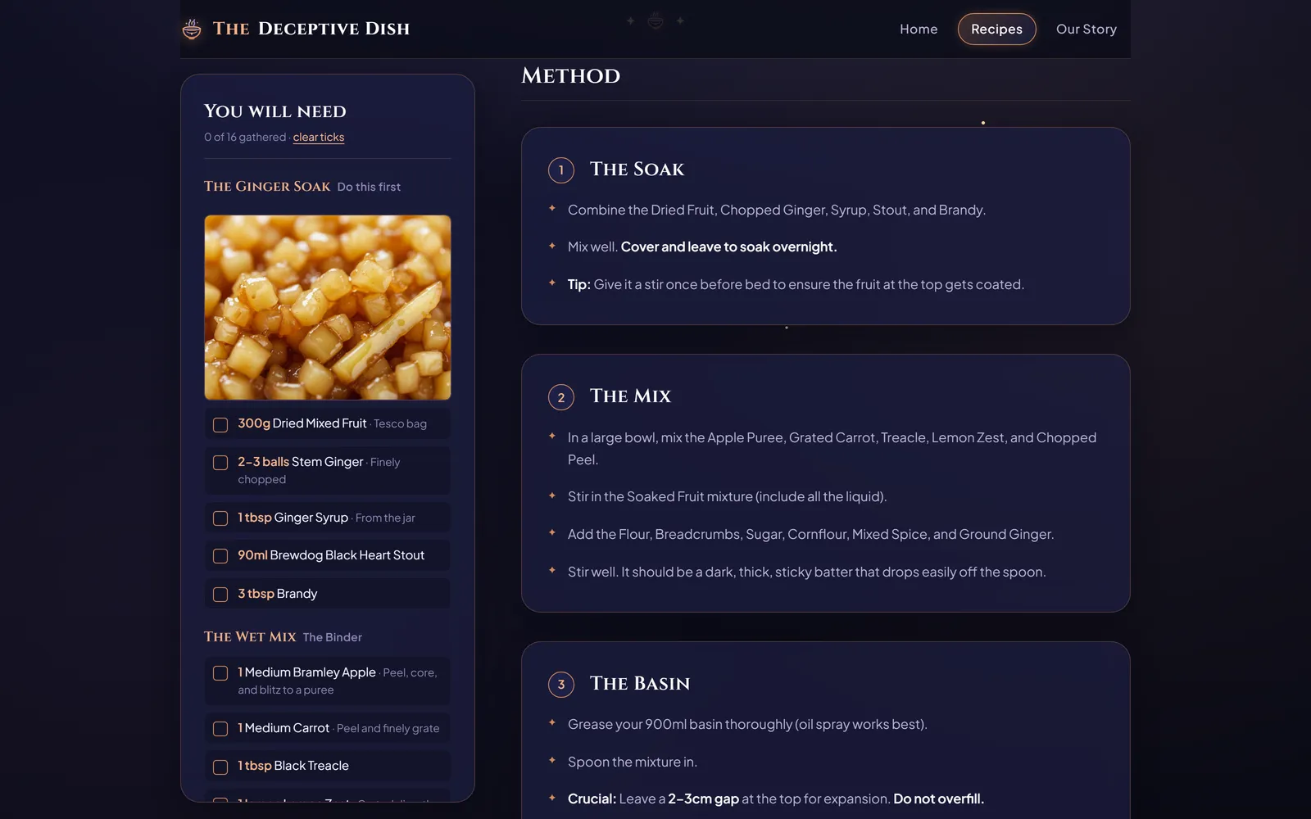Image resolution: width=1311 pixels, height=819 pixels.
Task: Click the step 1 number circle
Action: (561, 170)
